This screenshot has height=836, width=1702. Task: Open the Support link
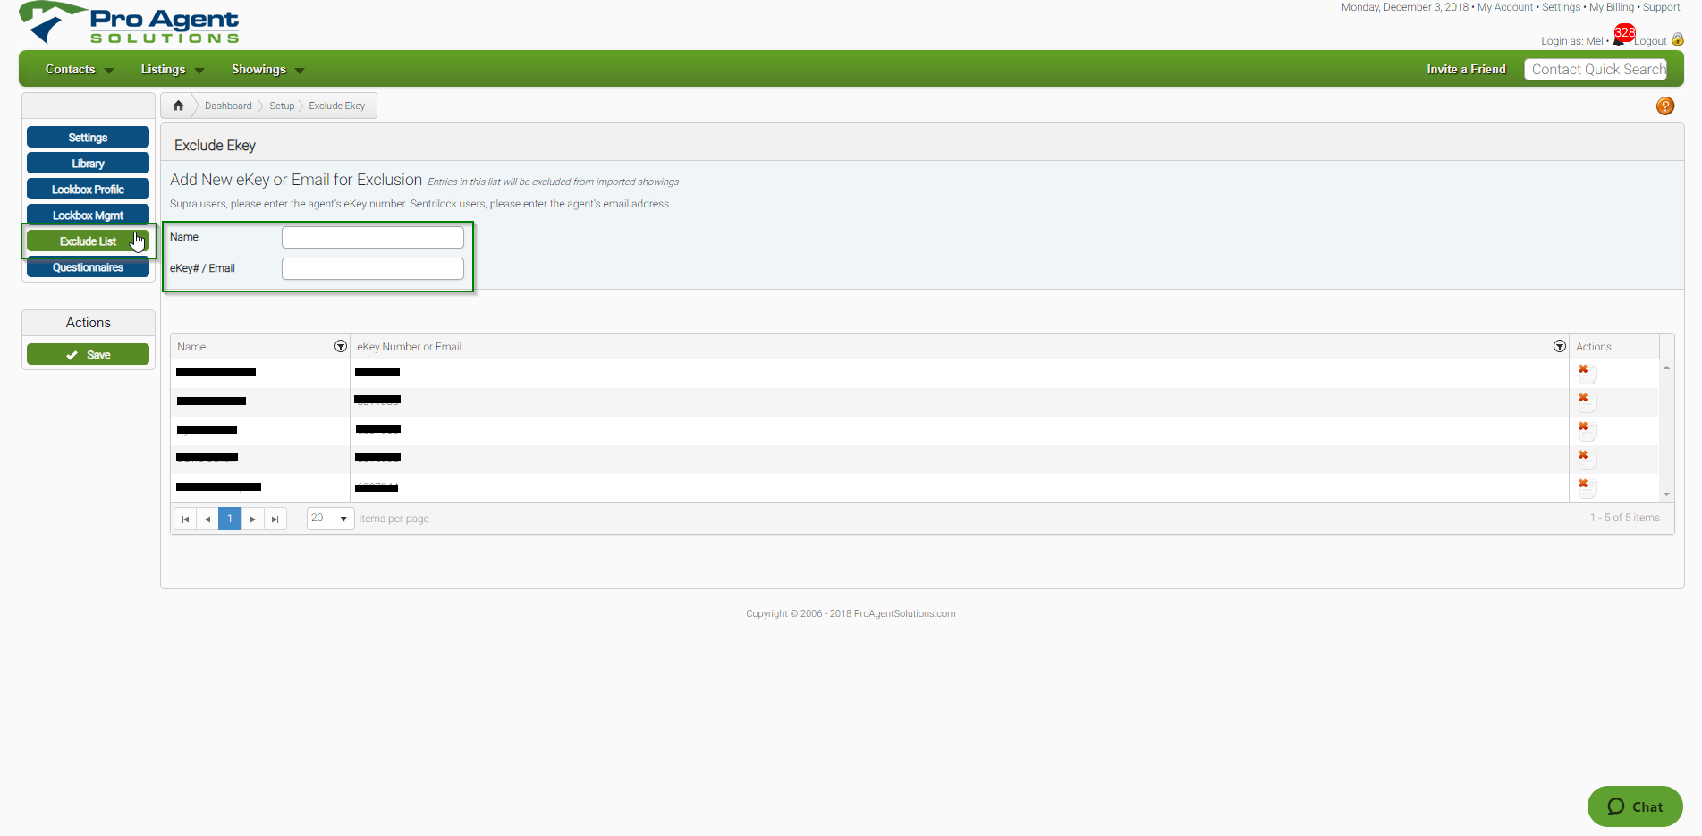(1662, 7)
